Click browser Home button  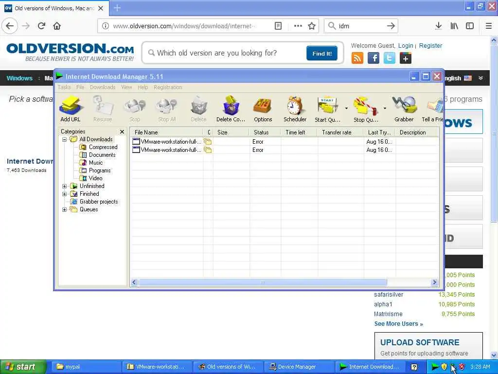57,26
